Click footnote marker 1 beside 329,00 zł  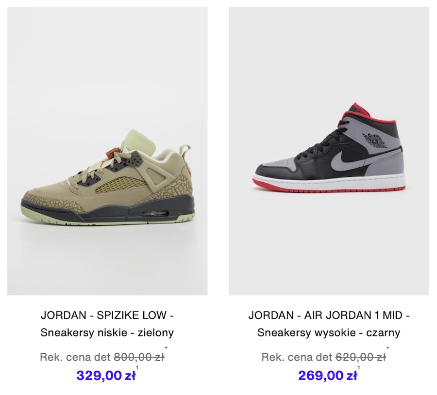(x=137, y=368)
